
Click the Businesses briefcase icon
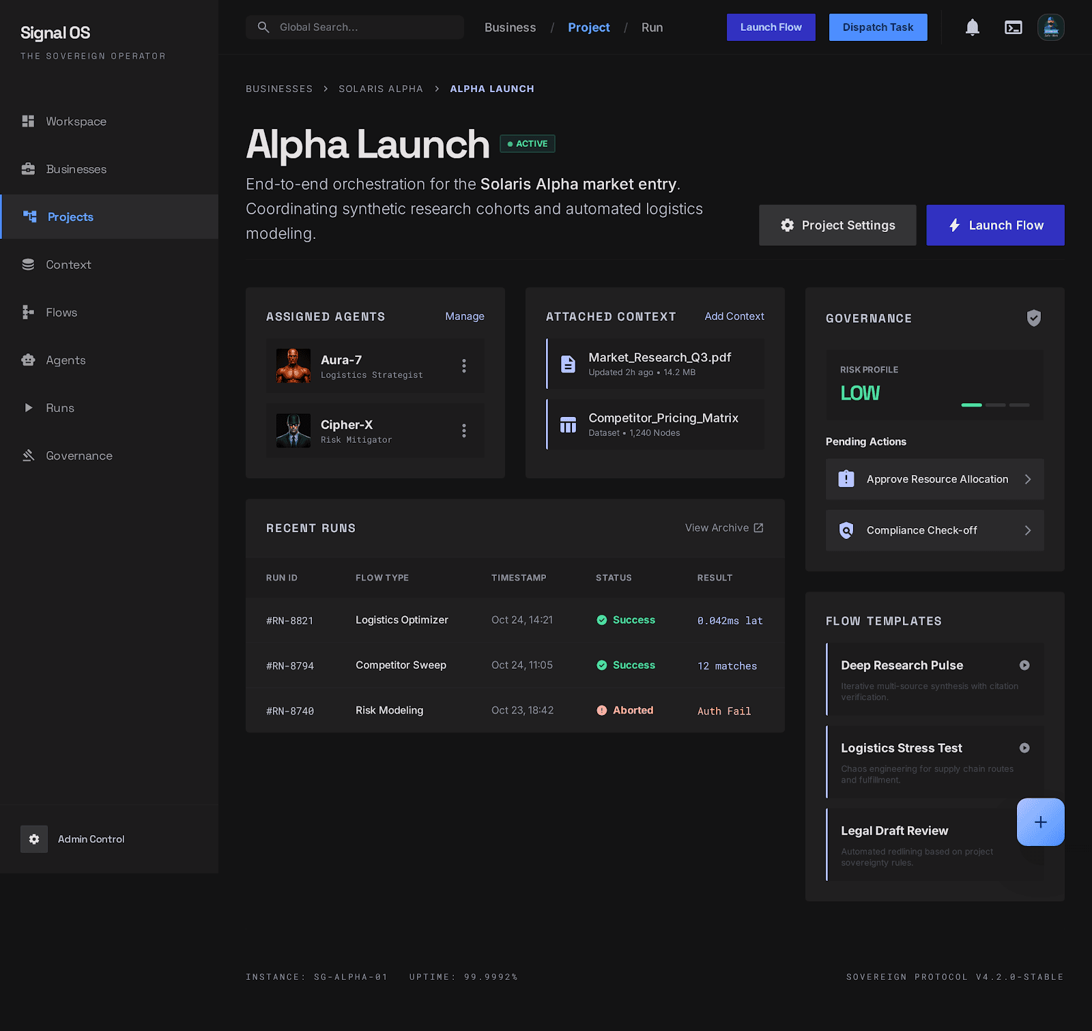tap(28, 169)
